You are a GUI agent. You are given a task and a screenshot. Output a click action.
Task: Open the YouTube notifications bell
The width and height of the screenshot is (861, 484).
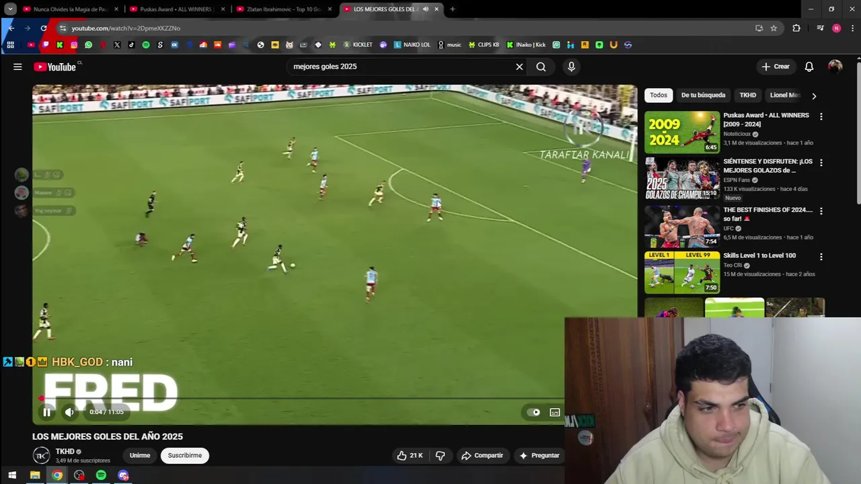coord(809,67)
